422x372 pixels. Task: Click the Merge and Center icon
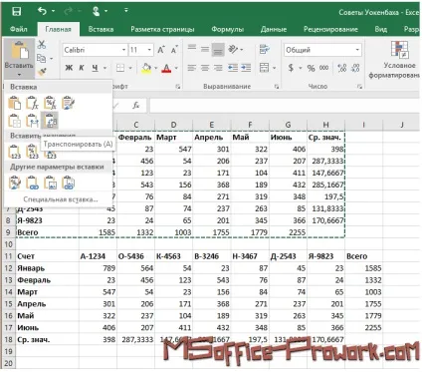[264, 68]
